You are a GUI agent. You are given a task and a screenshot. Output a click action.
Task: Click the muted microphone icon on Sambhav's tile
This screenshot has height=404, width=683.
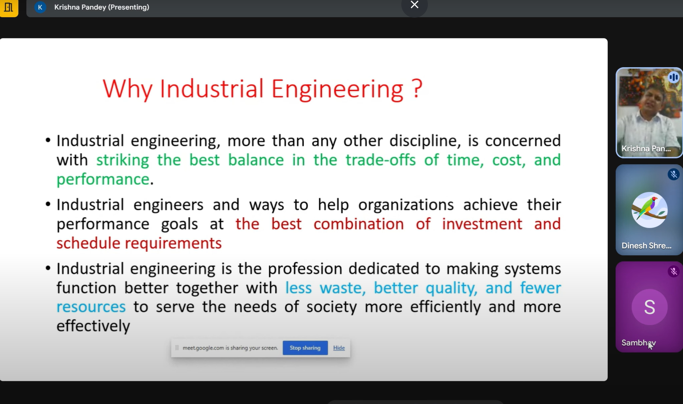pyautogui.click(x=674, y=271)
